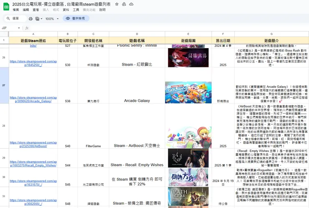Open the Steam link for app 3082000

33,202
